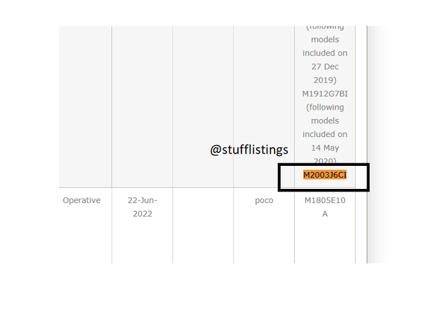This screenshot has height=317, width=435.
Task: Click the 2019) year text
Action: (x=325, y=80)
